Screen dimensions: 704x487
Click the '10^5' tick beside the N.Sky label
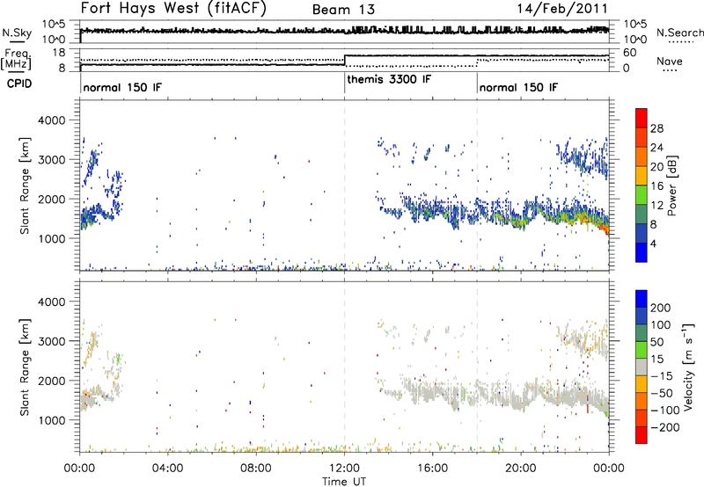tap(54, 25)
